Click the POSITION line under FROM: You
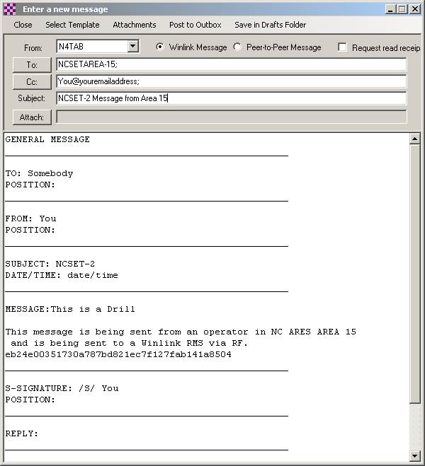 [30, 230]
